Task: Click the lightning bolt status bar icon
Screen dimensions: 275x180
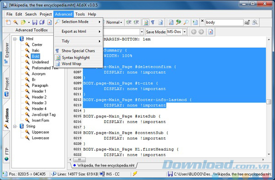Action: pos(135,174)
